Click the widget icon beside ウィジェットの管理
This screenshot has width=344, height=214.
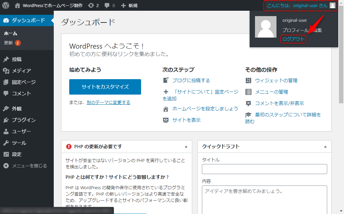coord(248,81)
